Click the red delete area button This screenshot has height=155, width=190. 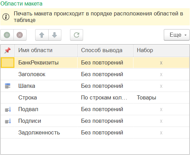(x=20, y=35)
